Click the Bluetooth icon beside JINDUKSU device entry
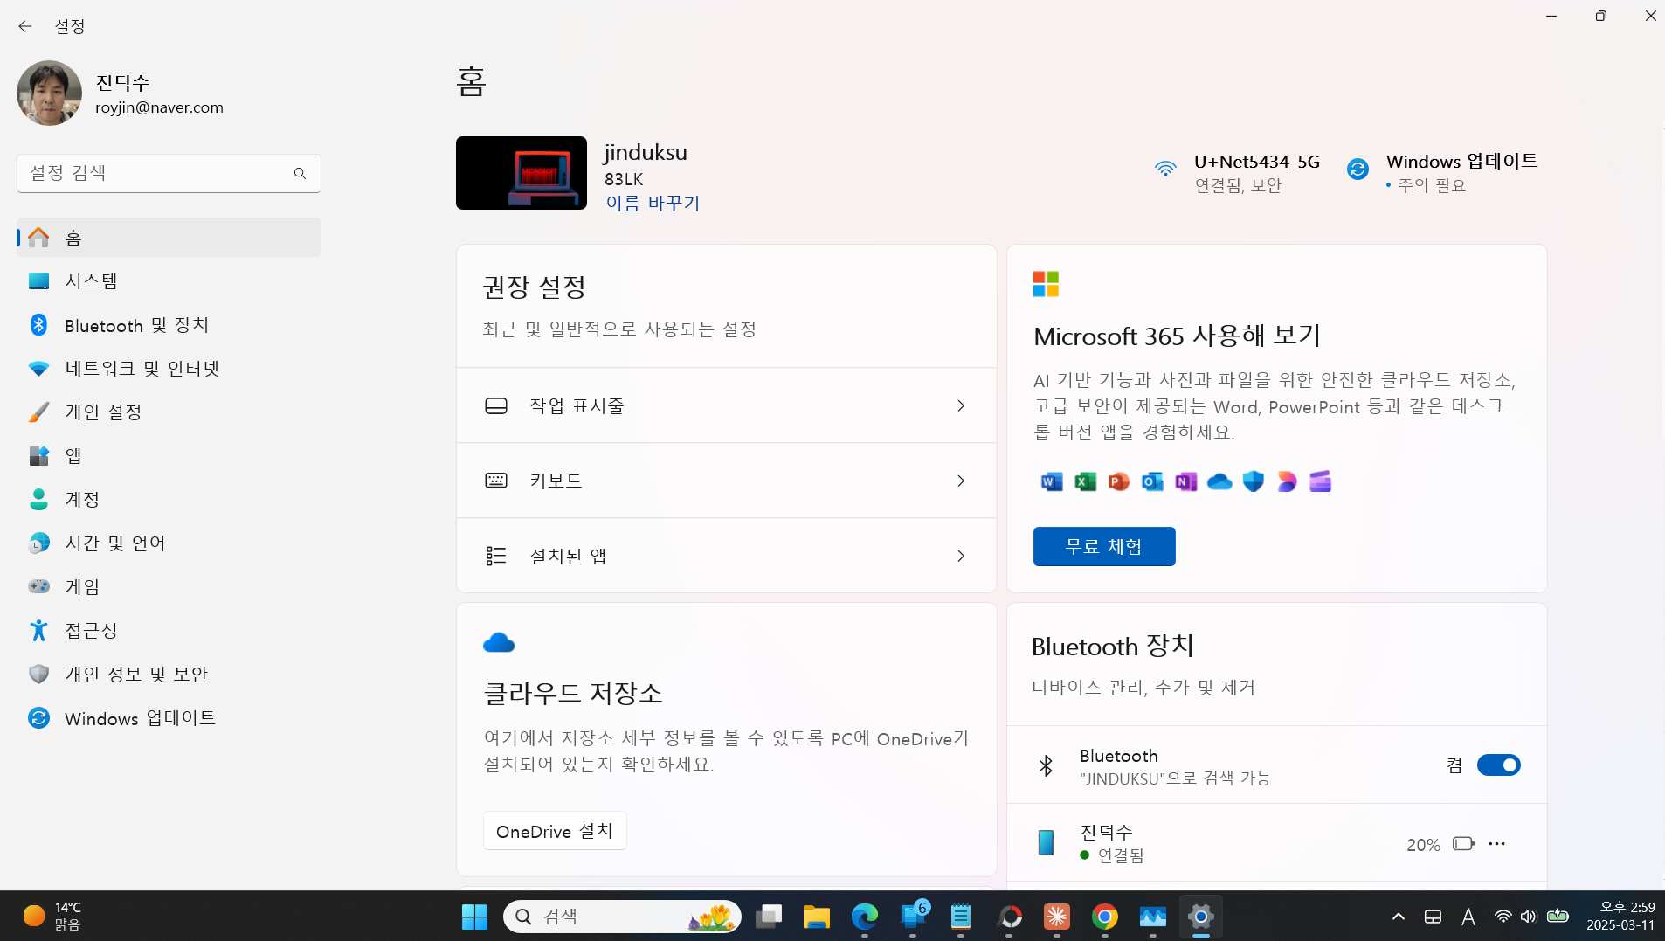The height and width of the screenshot is (941, 1665). pyautogui.click(x=1047, y=765)
